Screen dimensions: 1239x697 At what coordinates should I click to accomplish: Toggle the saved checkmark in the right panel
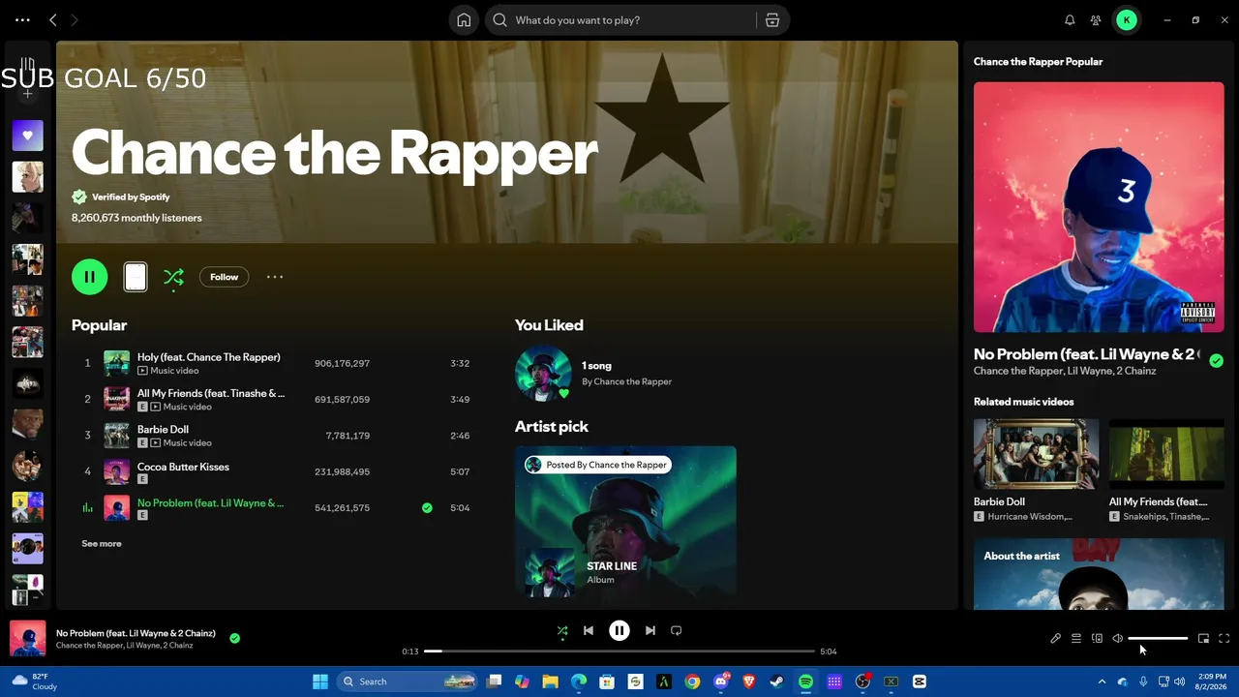tap(1216, 361)
